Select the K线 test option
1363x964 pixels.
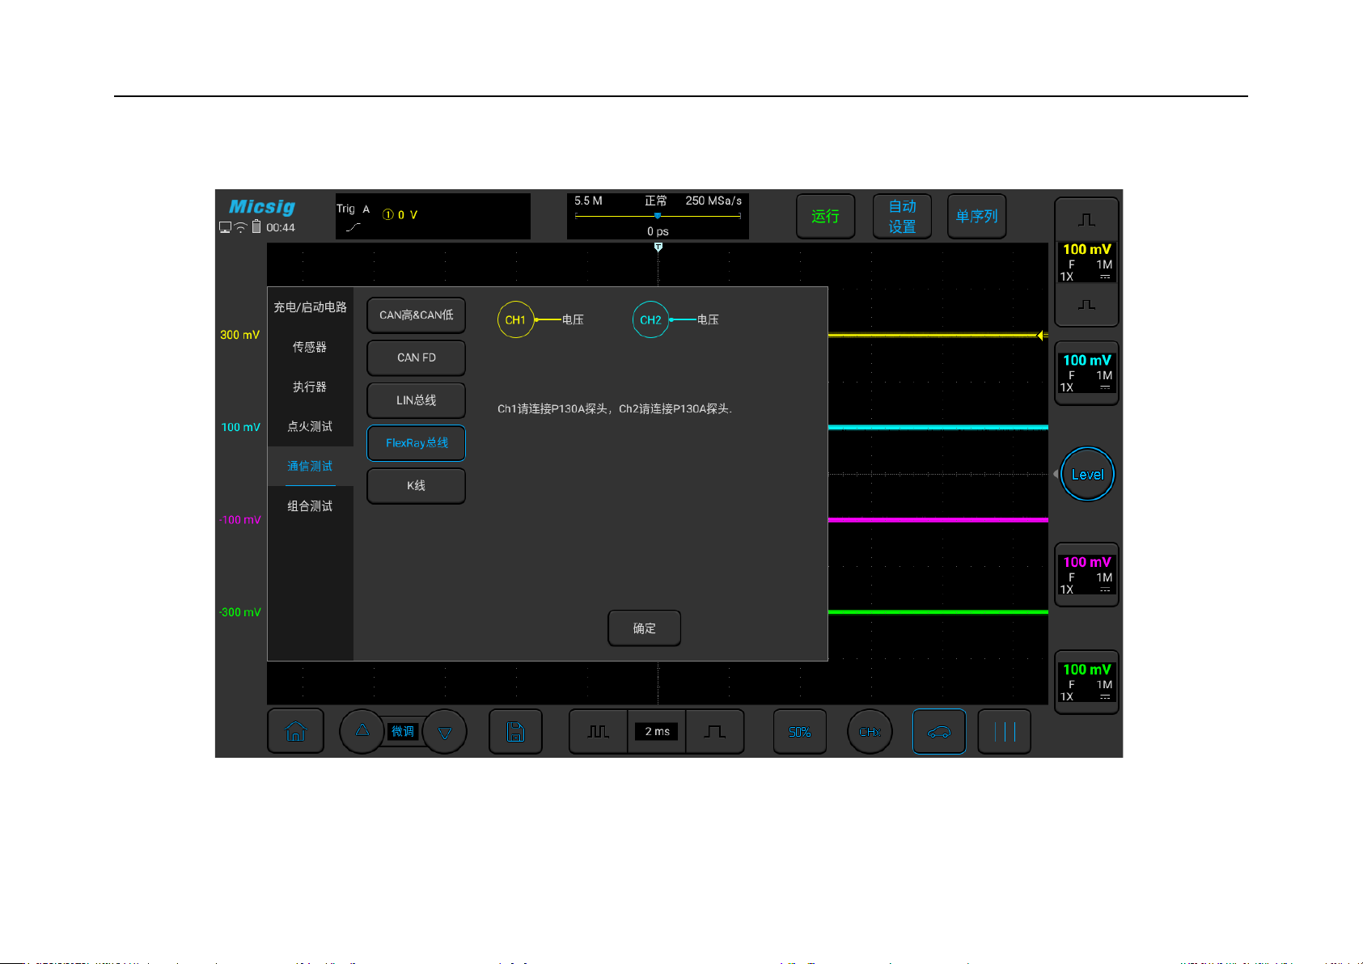416,485
